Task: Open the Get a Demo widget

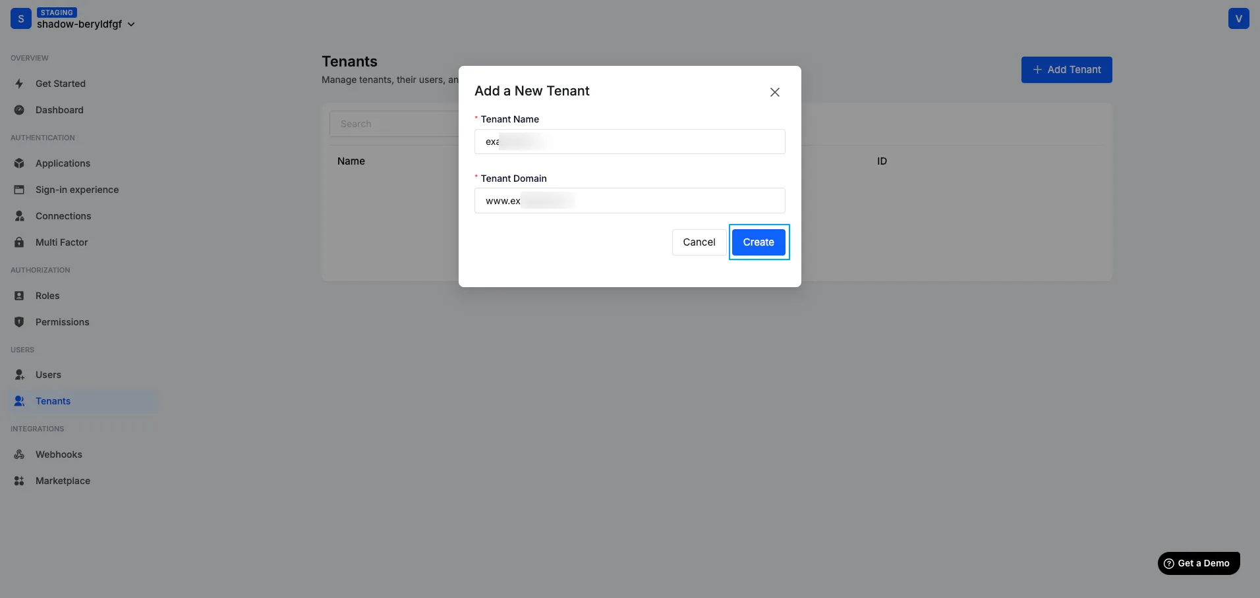Action: [x=1198, y=563]
